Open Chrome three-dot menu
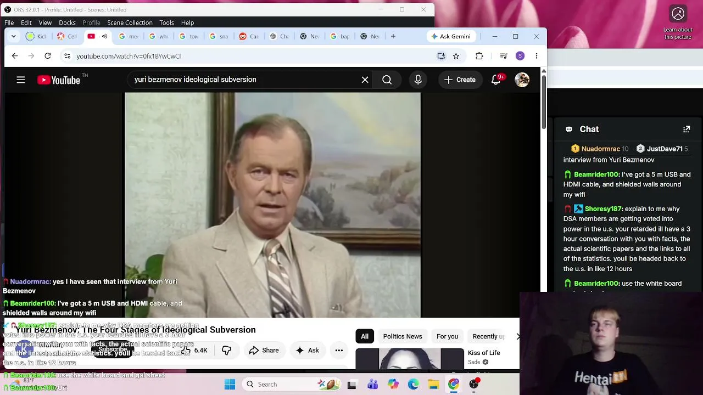 [537, 56]
